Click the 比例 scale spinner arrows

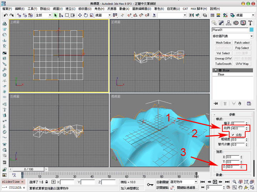[247, 128]
